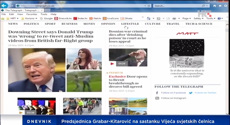The width and height of the screenshot is (230, 125).
Task: Click the command bar Home icon
Action: (149, 18)
